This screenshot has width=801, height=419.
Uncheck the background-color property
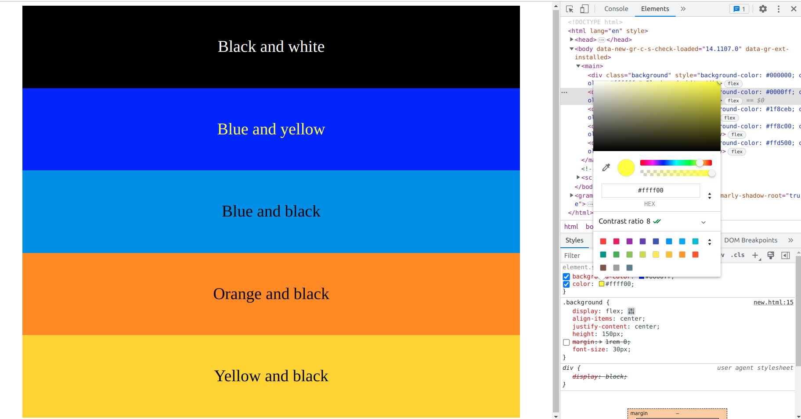point(566,276)
